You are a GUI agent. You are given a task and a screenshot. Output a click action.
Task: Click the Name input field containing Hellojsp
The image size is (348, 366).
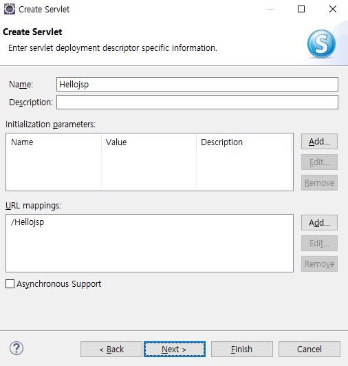[197, 84]
